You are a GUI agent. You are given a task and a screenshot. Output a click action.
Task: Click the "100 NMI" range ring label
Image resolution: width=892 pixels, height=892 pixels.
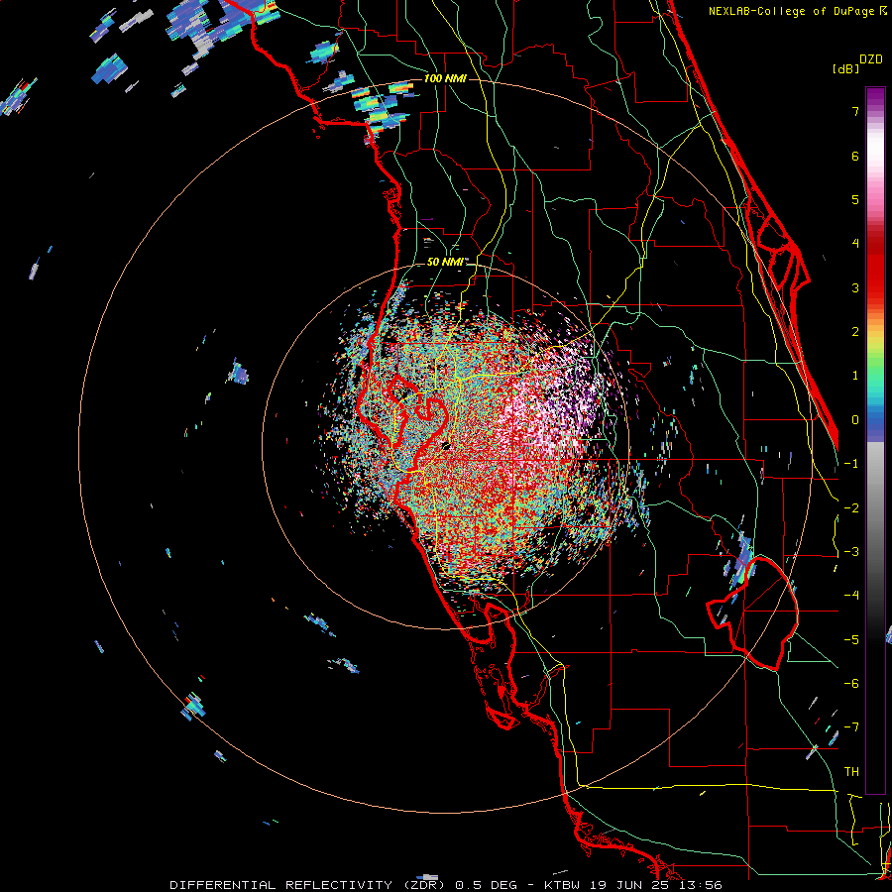click(x=445, y=78)
